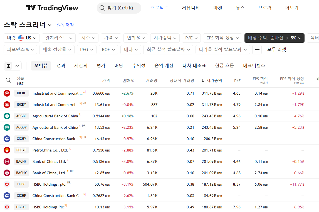Open the 왓치리스트 filter dropdown
This screenshot has height=212, width=319.
59,38
